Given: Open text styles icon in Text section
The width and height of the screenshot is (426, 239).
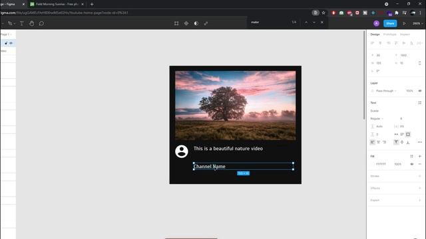Looking at the screenshot, I should tap(420, 103).
